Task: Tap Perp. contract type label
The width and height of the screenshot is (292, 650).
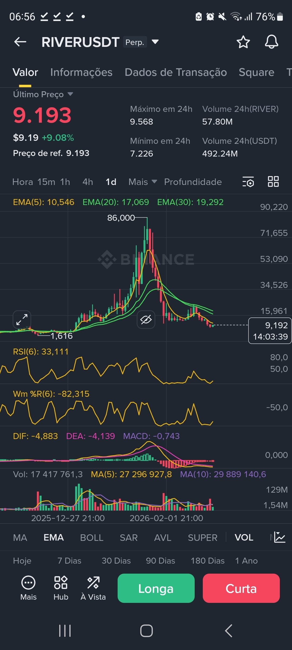Action: 135,42
